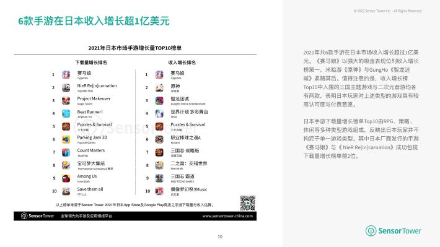Select the 智龙迷城 game icon
The image size is (440, 247).
(159, 101)
